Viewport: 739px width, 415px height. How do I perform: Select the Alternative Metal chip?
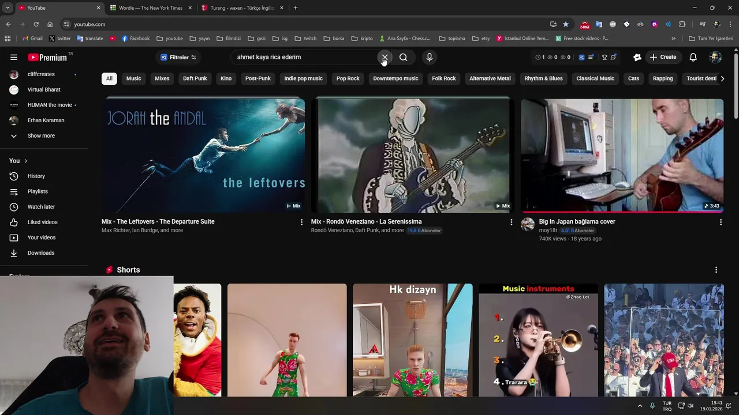click(490, 78)
